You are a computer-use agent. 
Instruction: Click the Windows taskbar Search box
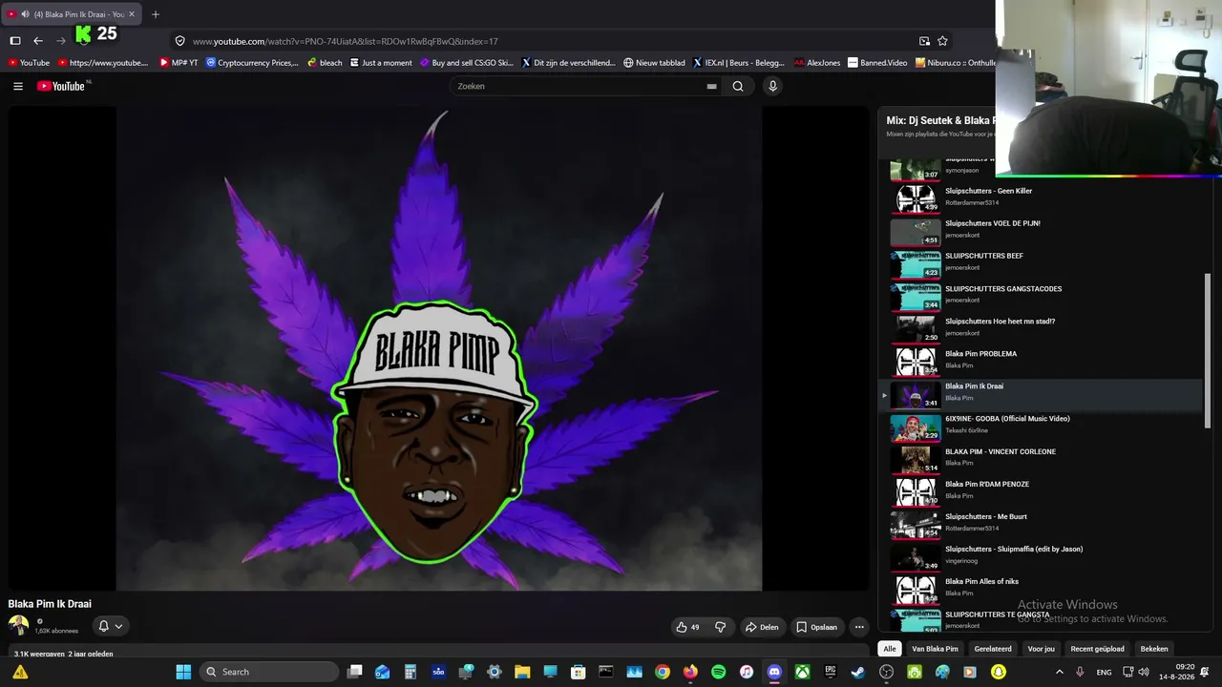[270, 672]
